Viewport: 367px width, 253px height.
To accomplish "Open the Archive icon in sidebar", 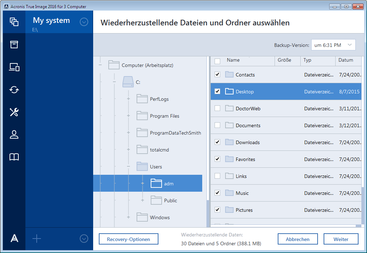I will pyautogui.click(x=14, y=44).
